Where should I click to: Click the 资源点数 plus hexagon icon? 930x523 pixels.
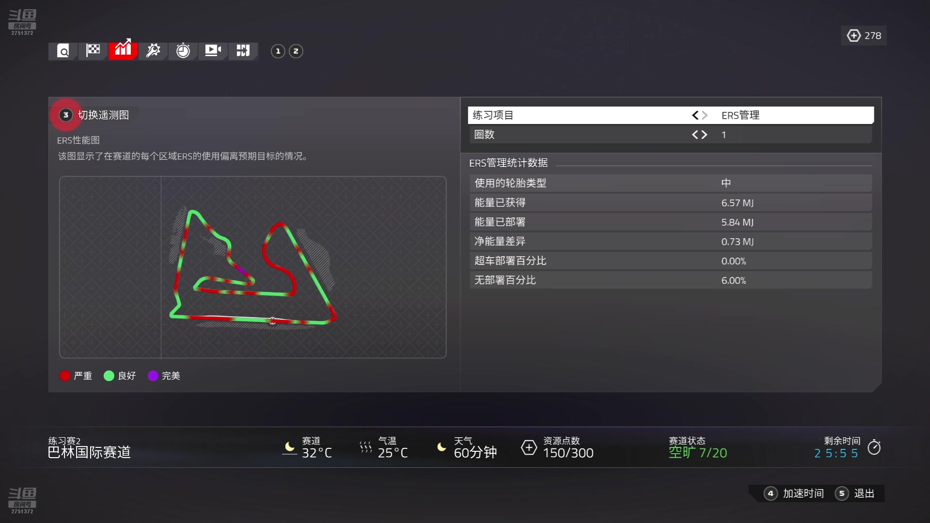(x=529, y=447)
